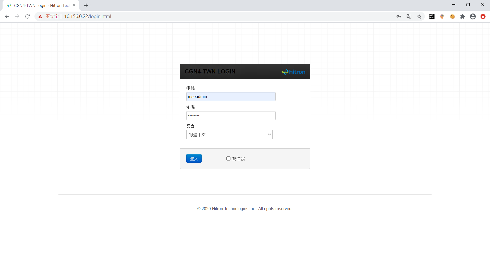Screen dimensions: 490x262
Task: Minimize the browser window
Action: (x=454, y=5)
